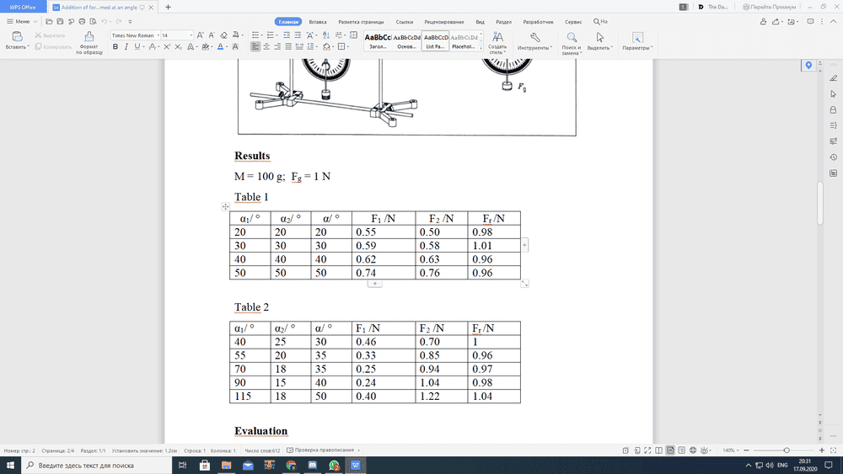Toggle the spell check (Проверка правописания) option
The width and height of the screenshot is (843, 474).
click(x=324, y=450)
